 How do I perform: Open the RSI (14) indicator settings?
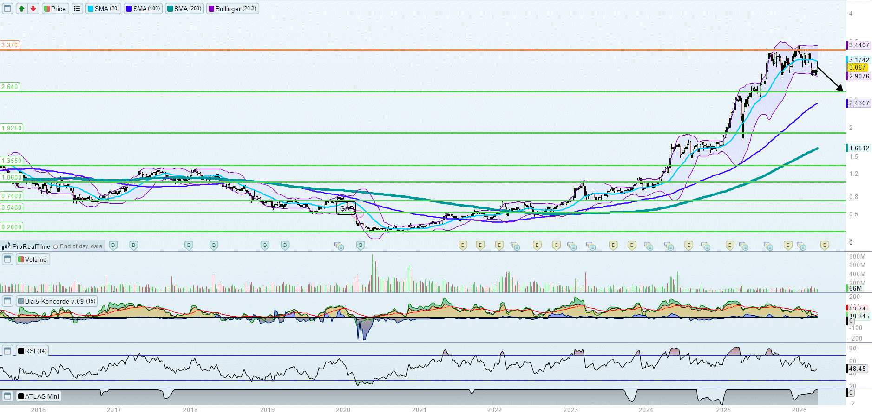[32, 351]
